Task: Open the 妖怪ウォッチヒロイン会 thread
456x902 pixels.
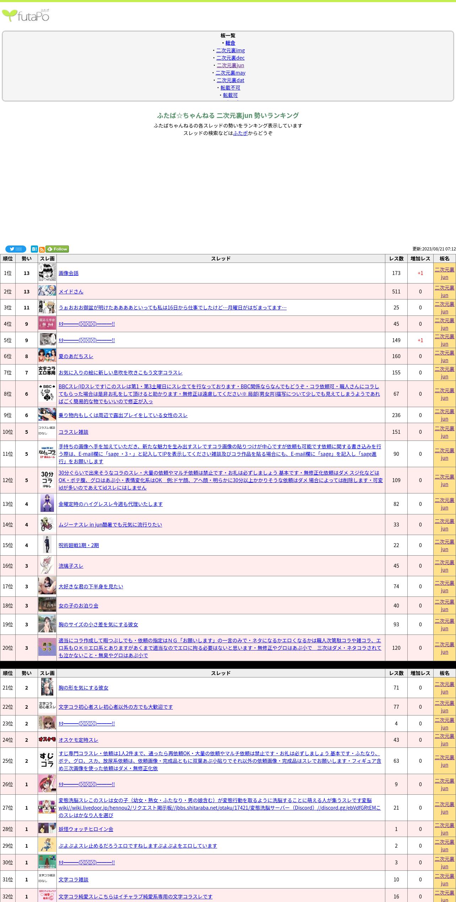Action: pyautogui.click(x=86, y=829)
